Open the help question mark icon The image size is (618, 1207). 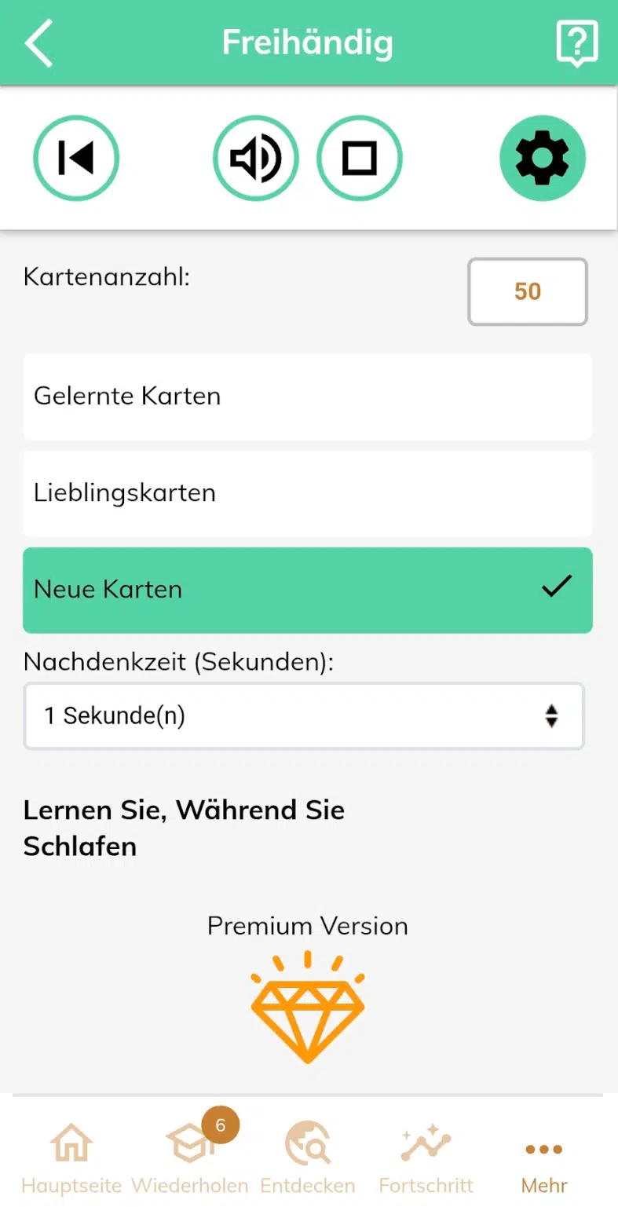pos(577,43)
